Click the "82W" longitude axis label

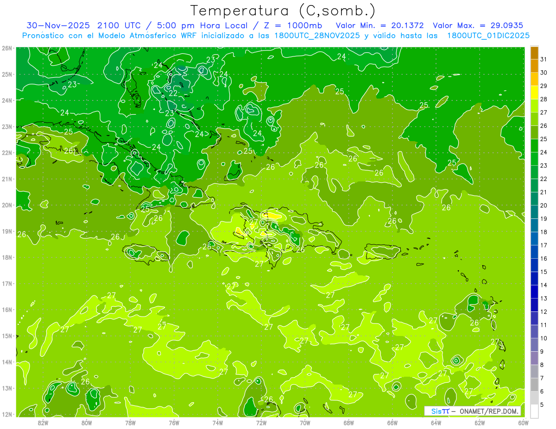pos(43,423)
